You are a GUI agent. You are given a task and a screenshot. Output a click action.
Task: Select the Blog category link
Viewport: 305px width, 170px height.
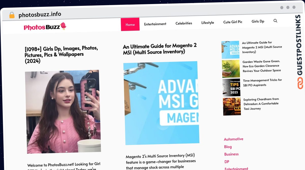click(228, 147)
